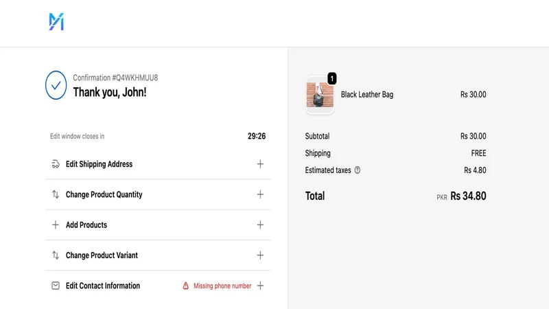Click the Estimated taxes label

click(328, 170)
